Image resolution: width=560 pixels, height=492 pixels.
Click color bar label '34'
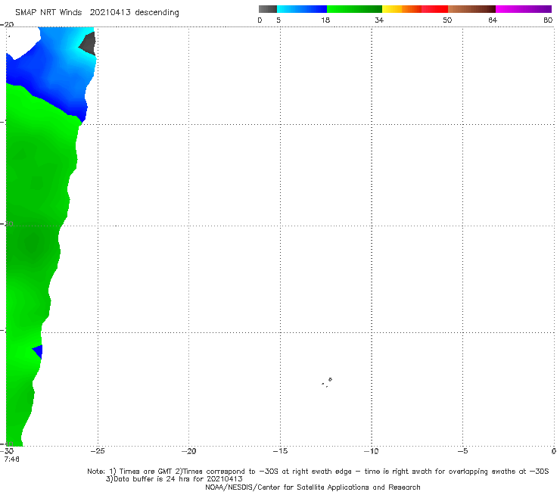[379, 20]
